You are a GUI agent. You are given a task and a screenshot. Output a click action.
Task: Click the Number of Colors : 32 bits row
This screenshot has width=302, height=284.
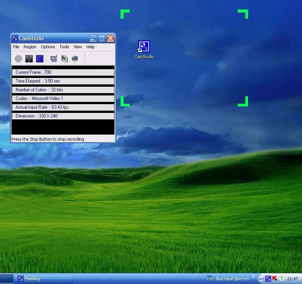tap(63, 90)
